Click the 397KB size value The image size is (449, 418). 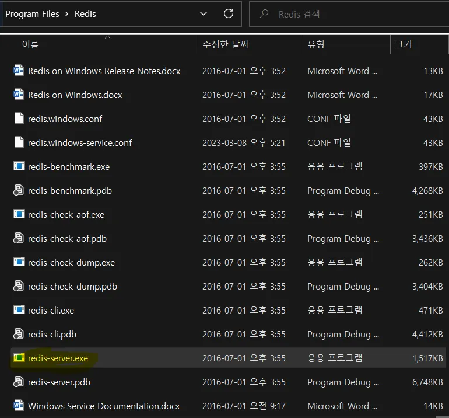(x=431, y=166)
